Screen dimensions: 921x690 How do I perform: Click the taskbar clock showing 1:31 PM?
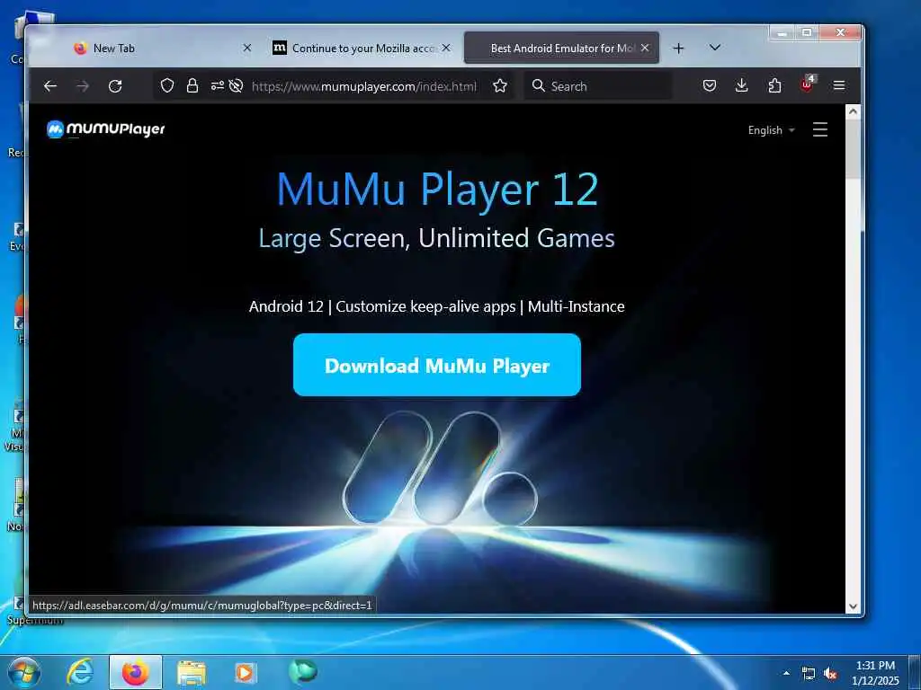coord(875,673)
